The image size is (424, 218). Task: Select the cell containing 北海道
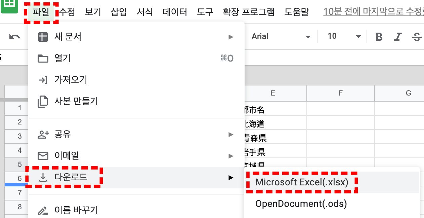[x=275, y=122]
